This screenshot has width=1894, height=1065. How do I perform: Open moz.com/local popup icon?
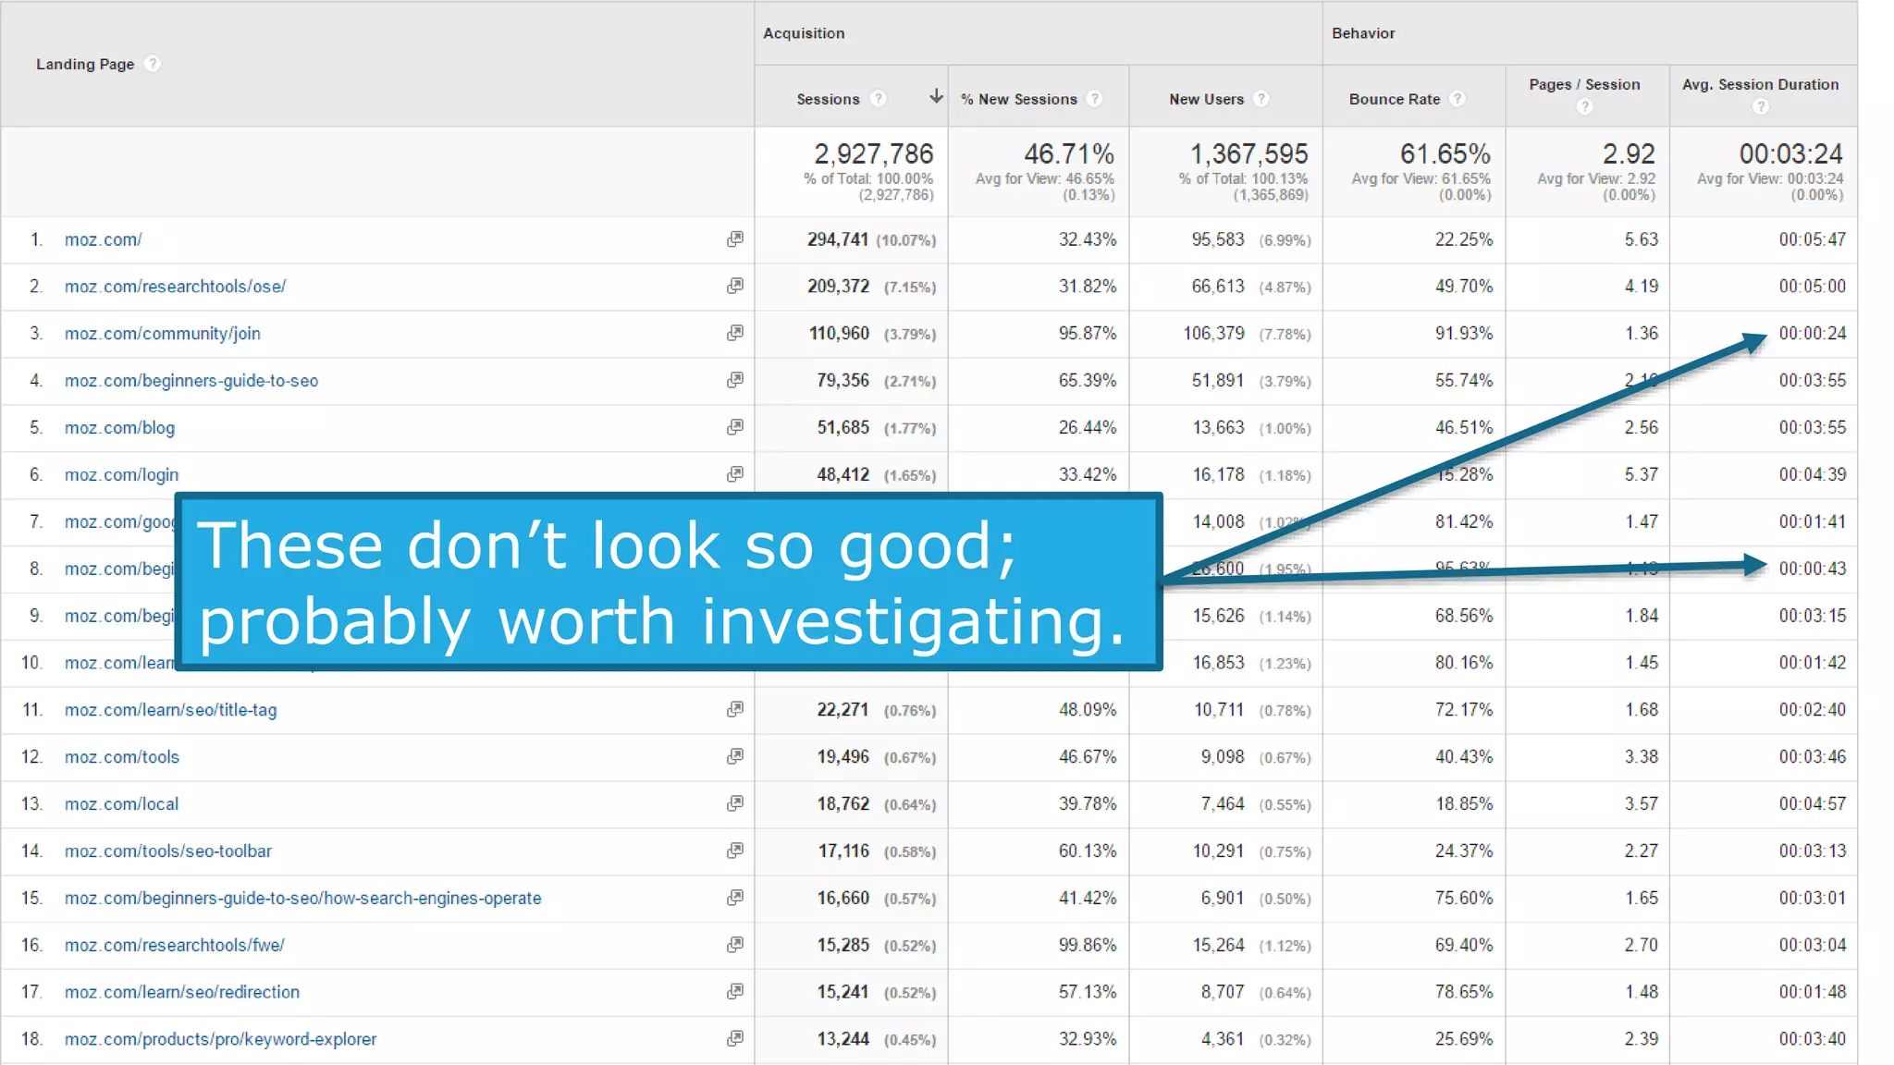click(735, 803)
